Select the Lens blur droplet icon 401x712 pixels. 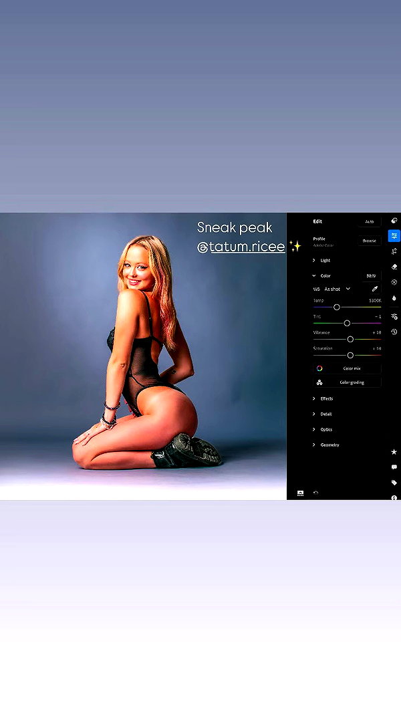[x=394, y=298]
